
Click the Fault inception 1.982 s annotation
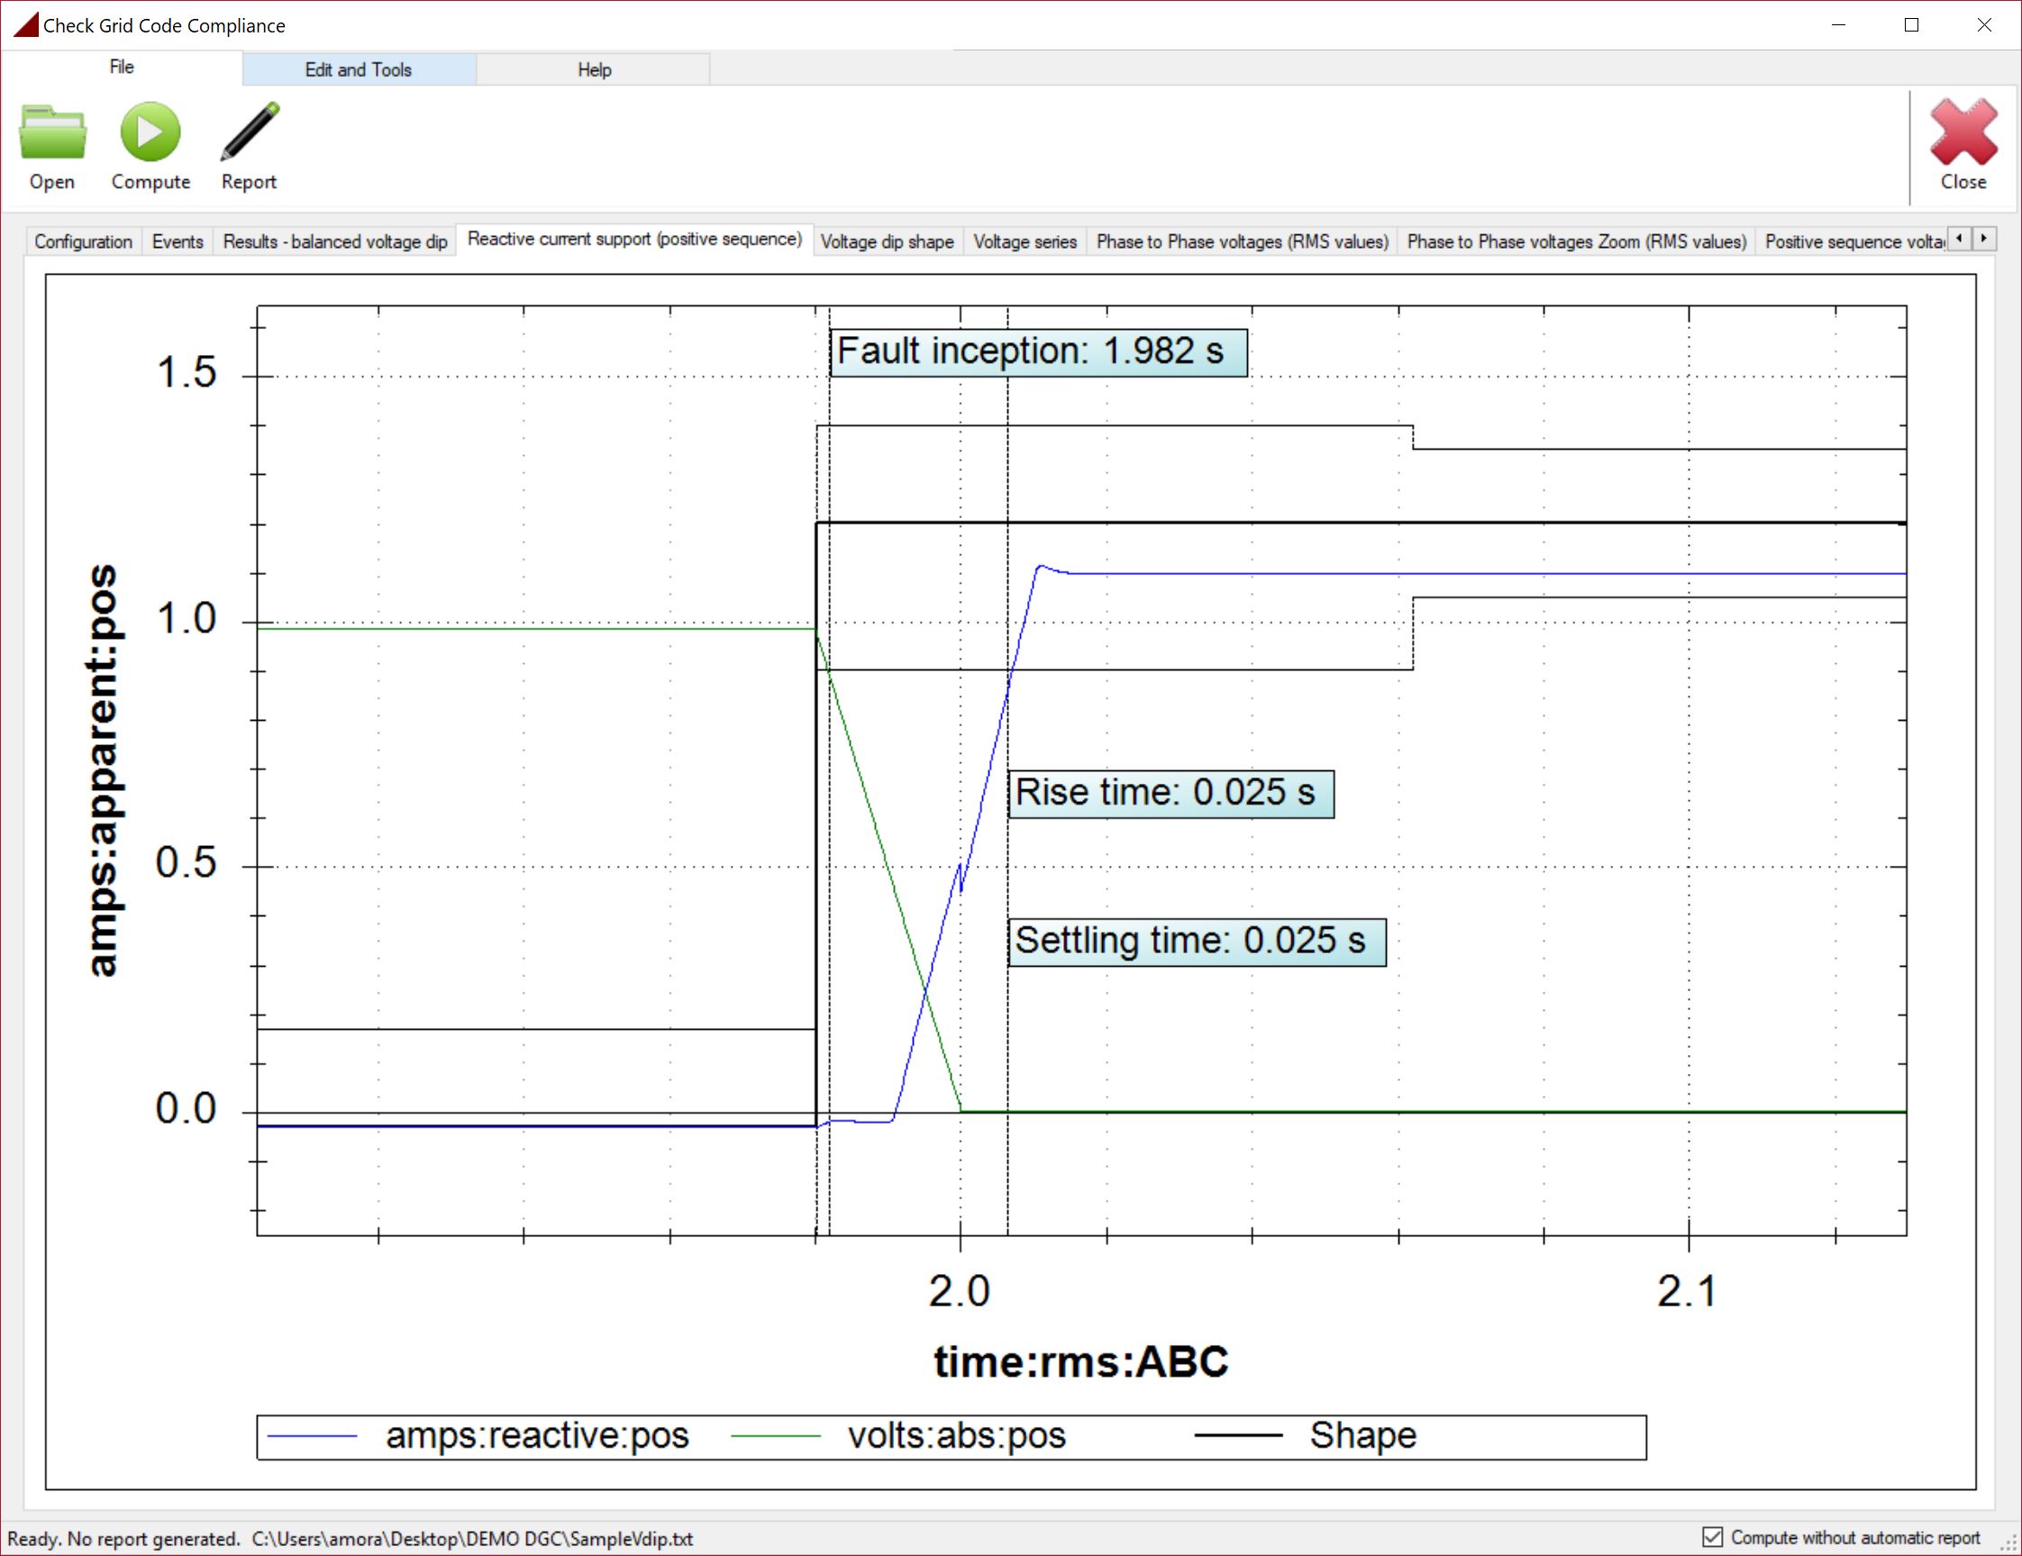1038,351
